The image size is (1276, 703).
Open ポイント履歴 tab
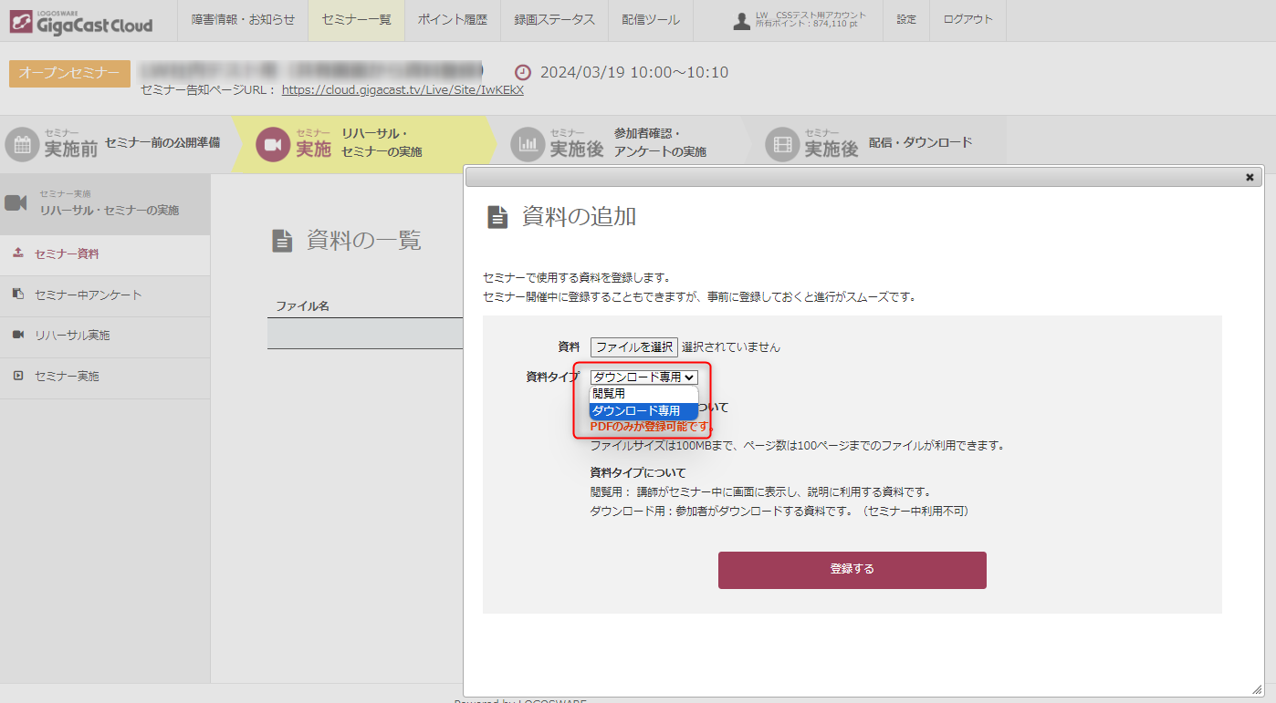[x=452, y=20]
